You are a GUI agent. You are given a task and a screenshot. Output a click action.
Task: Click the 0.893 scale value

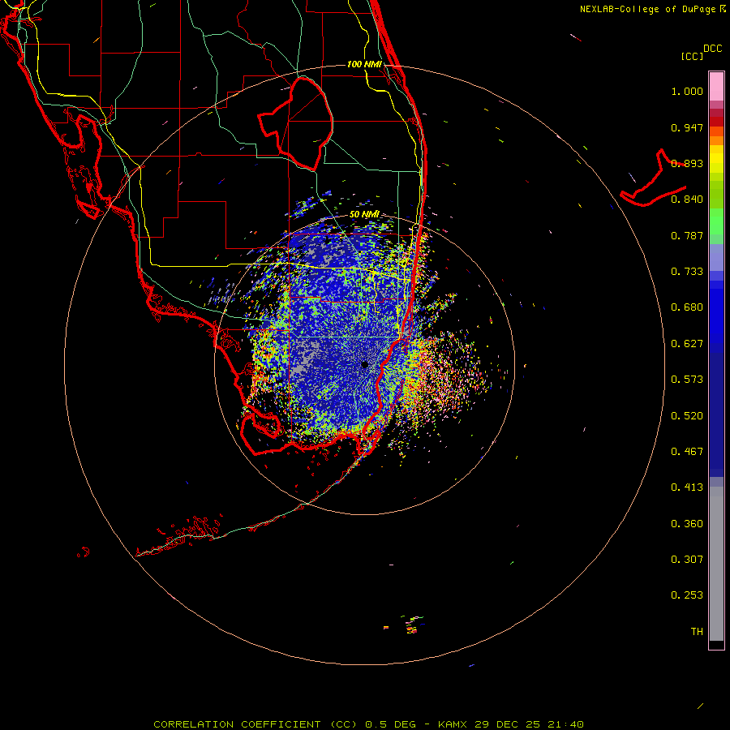point(687,163)
